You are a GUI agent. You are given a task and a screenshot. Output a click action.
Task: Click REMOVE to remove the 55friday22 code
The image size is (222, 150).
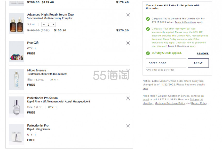[203, 54]
